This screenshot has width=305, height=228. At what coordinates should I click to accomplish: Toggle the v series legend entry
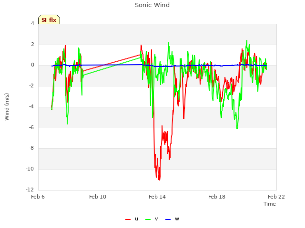152,219
